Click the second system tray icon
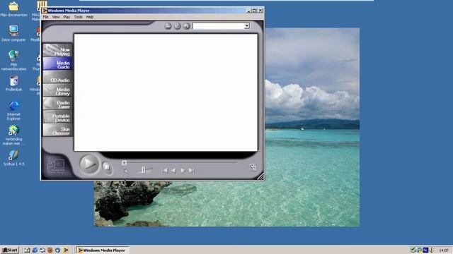This screenshot has width=453, height=254. coord(419,250)
